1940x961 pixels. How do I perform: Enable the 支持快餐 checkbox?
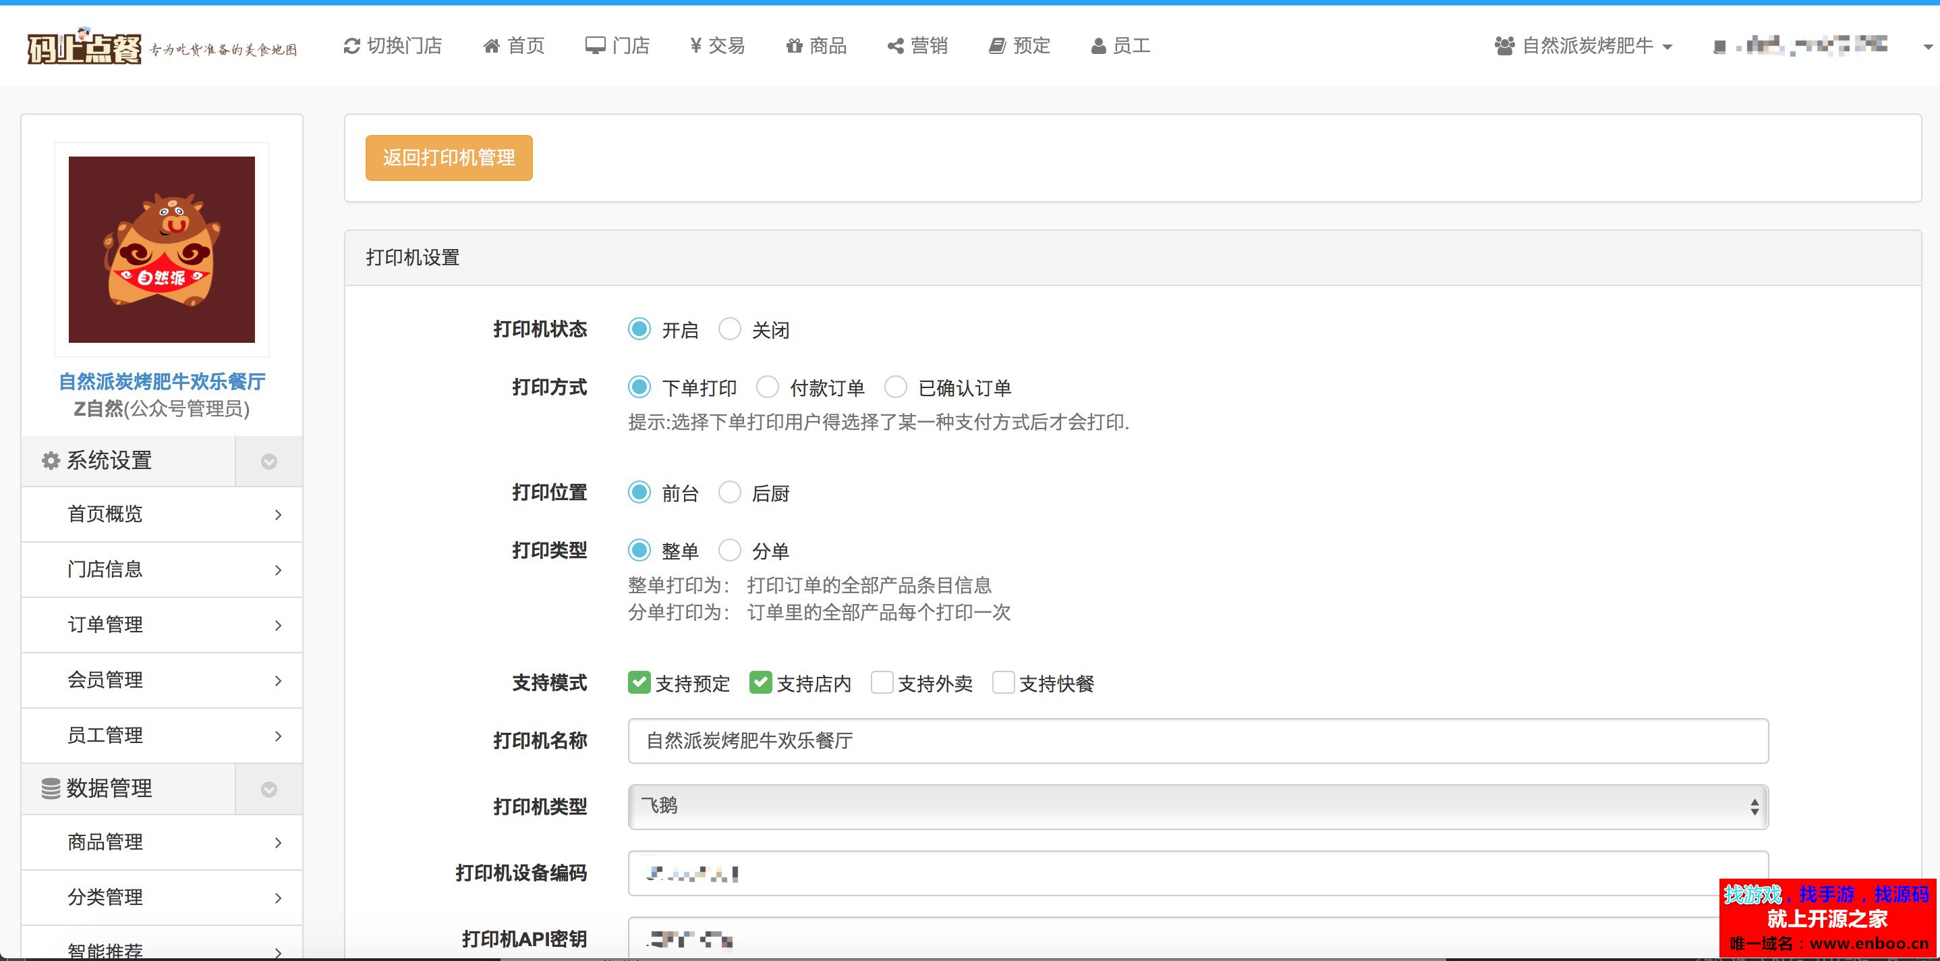[1003, 683]
